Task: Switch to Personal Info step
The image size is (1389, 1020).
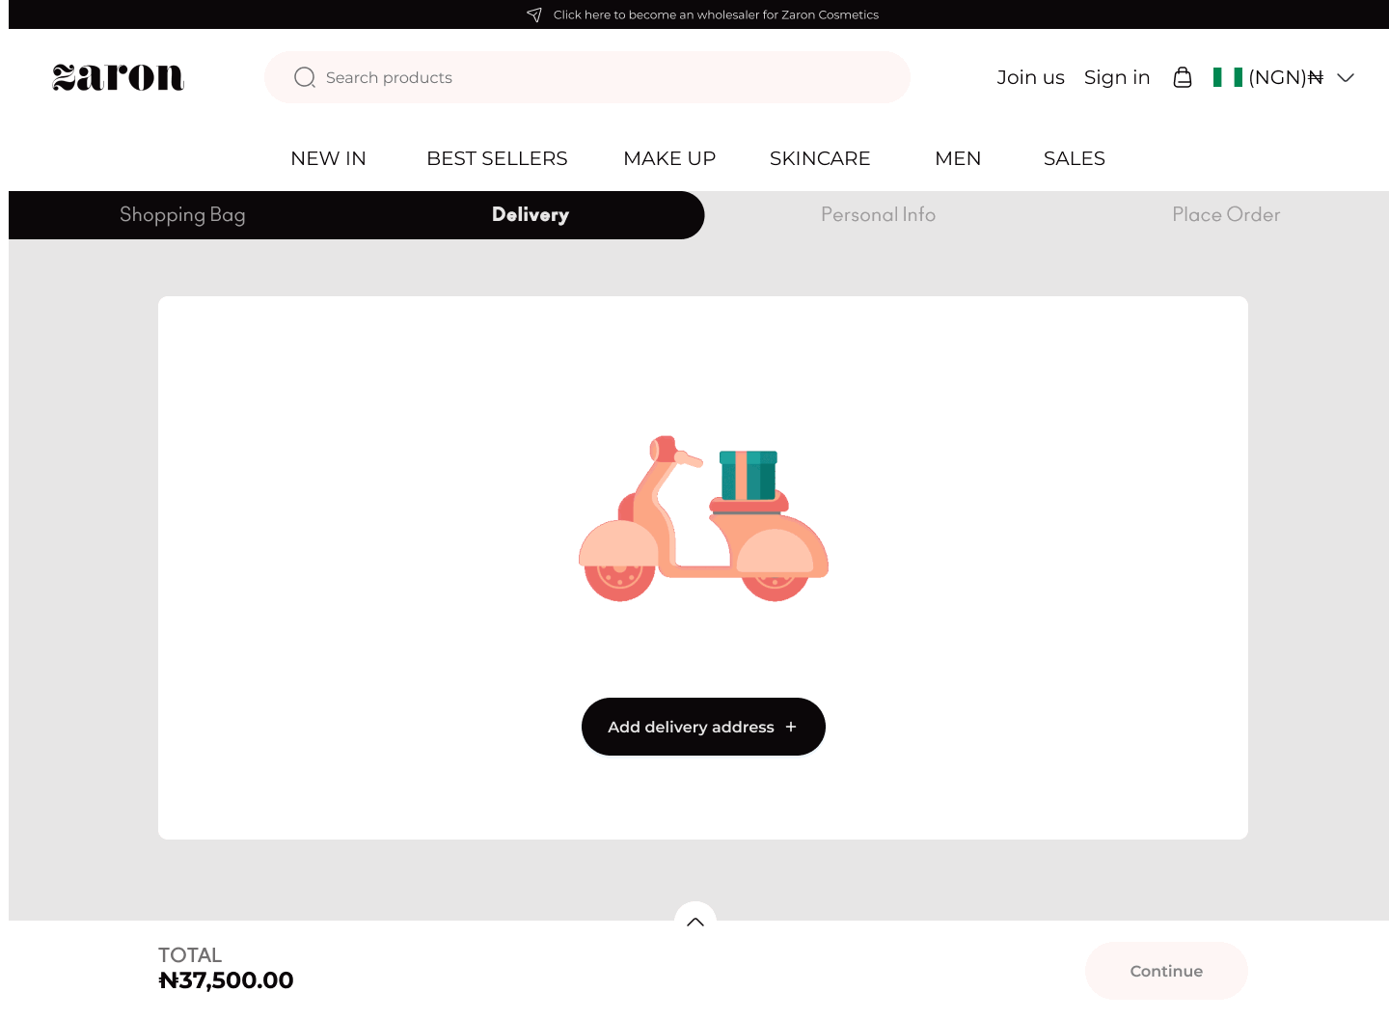Action: (x=878, y=214)
